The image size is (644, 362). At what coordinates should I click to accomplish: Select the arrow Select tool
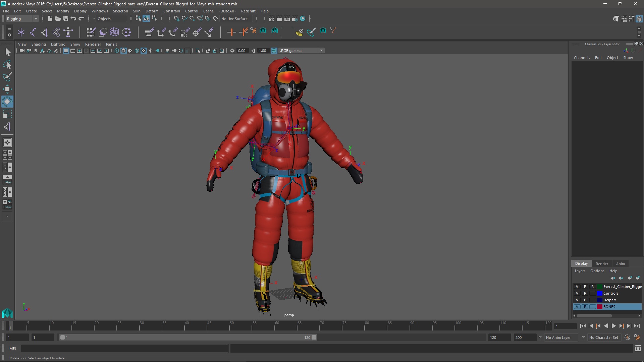pyautogui.click(x=7, y=52)
